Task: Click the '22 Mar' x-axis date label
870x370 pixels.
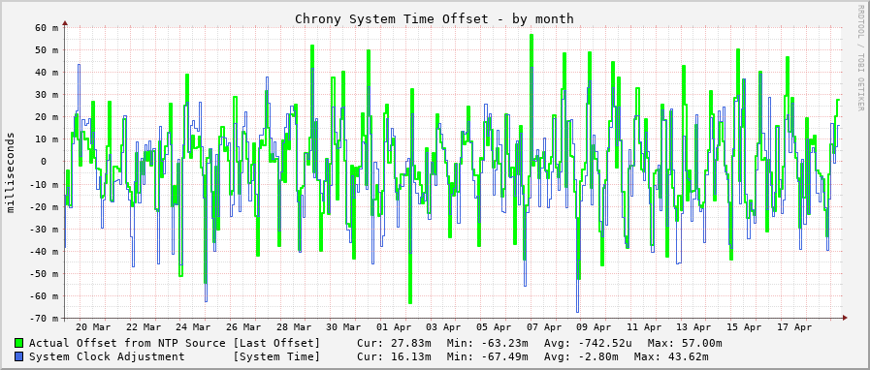Action: coord(144,327)
